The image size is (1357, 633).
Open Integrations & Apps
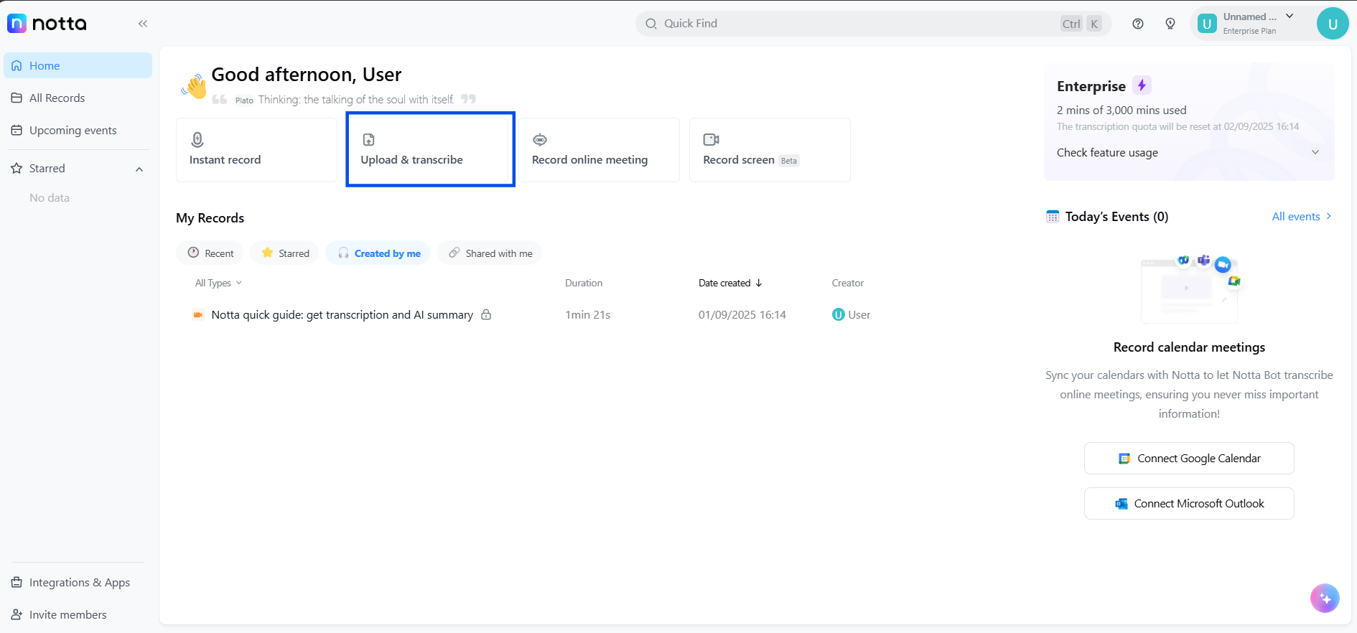point(70,582)
